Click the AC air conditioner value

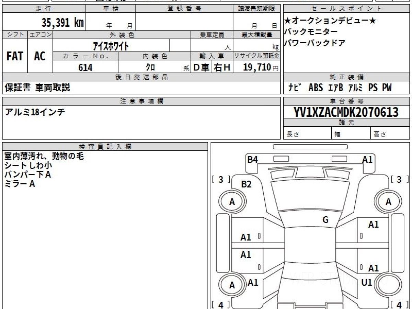40,56
